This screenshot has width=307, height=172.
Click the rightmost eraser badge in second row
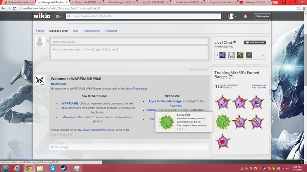(x=257, y=122)
